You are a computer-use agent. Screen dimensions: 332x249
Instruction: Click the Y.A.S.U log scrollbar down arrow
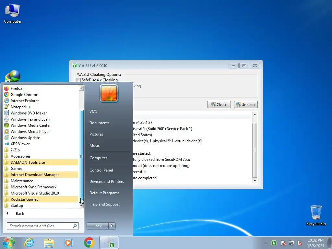tap(255, 181)
